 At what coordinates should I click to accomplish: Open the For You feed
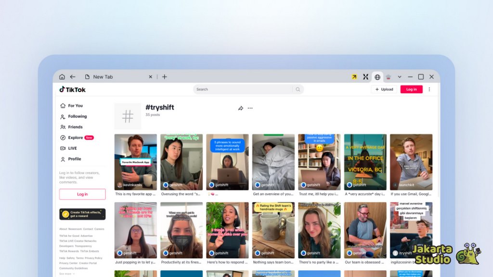coord(72,105)
